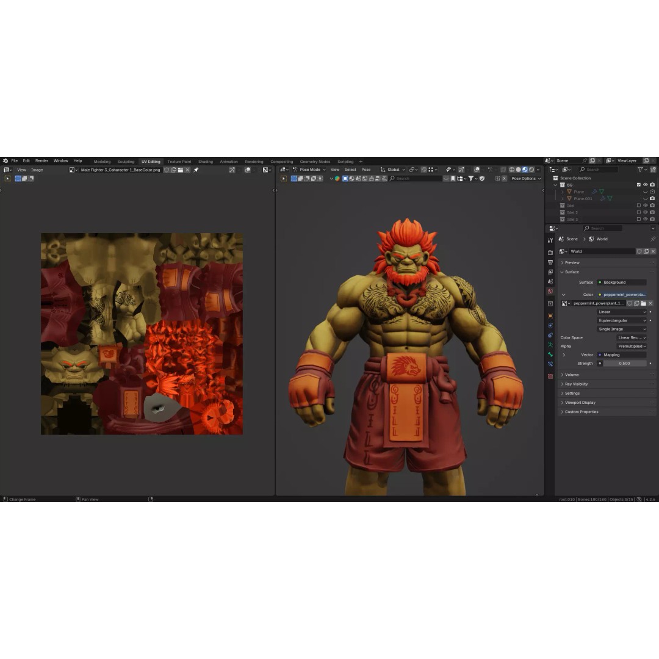Duplicate the BaseColor image datablock
Screen dimensions: 659x659
173,170
